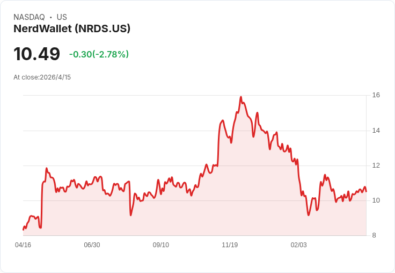
Task: Click the -0.30(-2.78%) change text
Action: pyautogui.click(x=99, y=54)
